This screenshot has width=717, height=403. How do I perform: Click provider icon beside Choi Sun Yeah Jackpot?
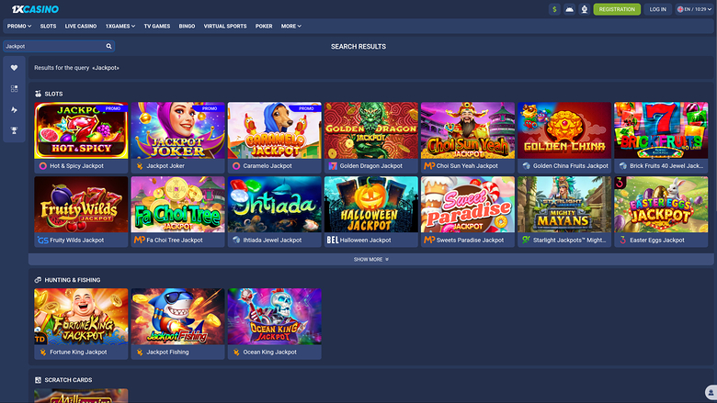(x=429, y=166)
